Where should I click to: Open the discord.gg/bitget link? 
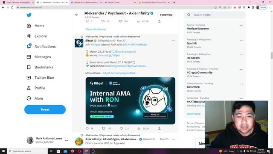pyautogui.click(x=109, y=55)
